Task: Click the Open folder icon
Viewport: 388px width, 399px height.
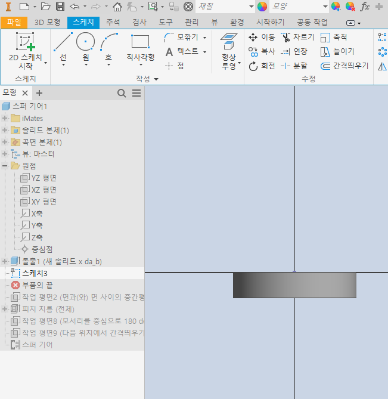Action: [x=45, y=7]
